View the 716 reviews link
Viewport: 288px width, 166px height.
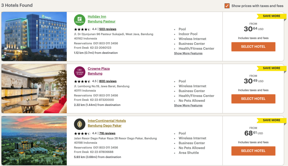coord(107,133)
